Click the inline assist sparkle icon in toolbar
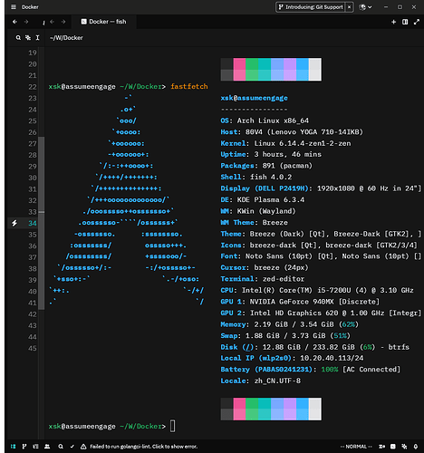Viewport: 424px width, 453px height. (28, 38)
